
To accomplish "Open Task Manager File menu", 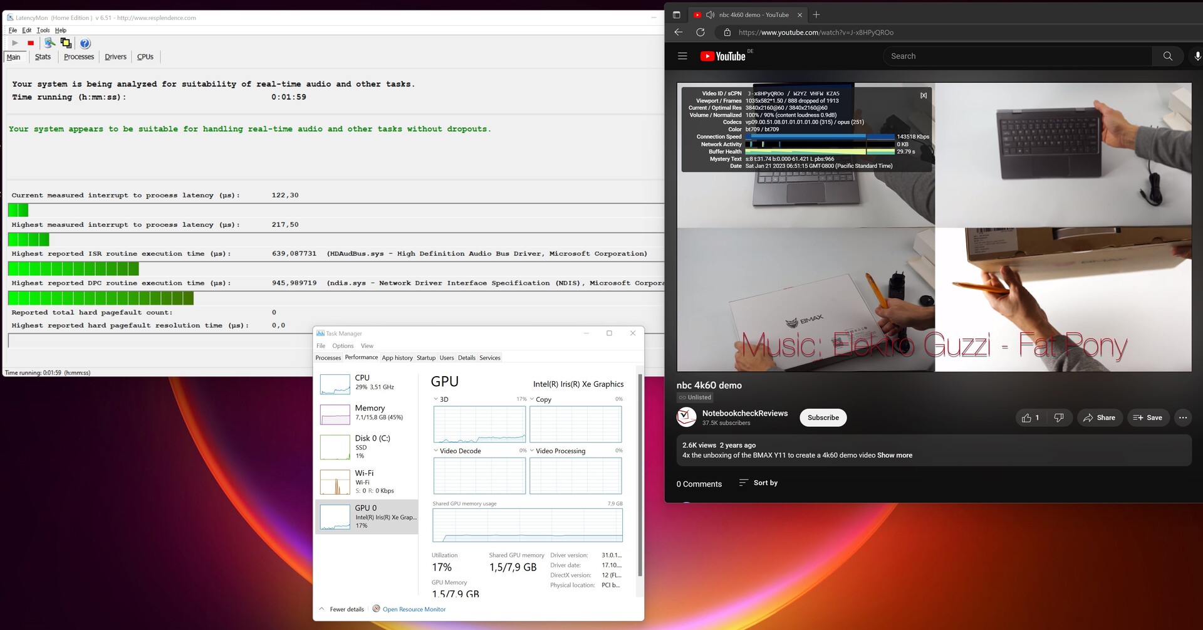I will [321, 346].
